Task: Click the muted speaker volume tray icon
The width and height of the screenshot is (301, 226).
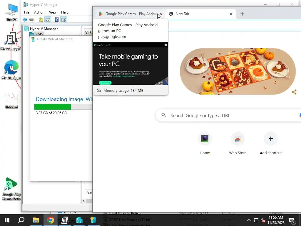Action: point(263,220)
